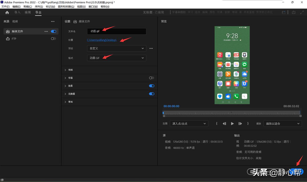Screen dimensions: 307x182
Task: Open the 剪辑(C) menu
Action: (x=28, y=7)
